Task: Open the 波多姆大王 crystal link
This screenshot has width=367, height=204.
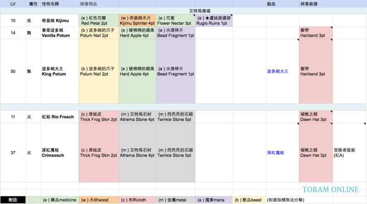Action: click(x=278, y=71)
